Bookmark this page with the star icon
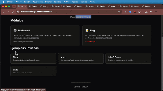Viewport: 163px width, 91px height. (119, 12)
